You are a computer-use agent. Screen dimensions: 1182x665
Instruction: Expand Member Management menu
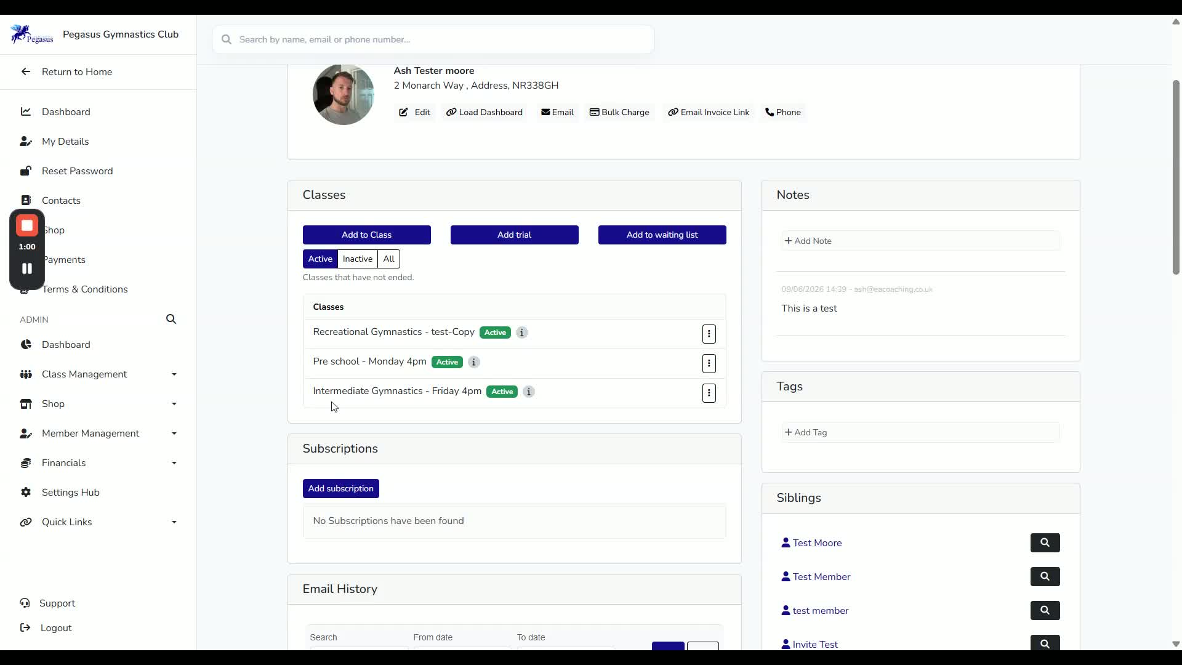(x=98, y=433)
